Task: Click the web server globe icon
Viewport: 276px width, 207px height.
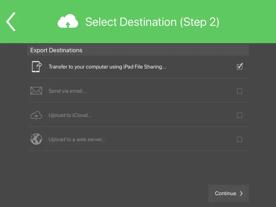Action: (x=36, y=139)
